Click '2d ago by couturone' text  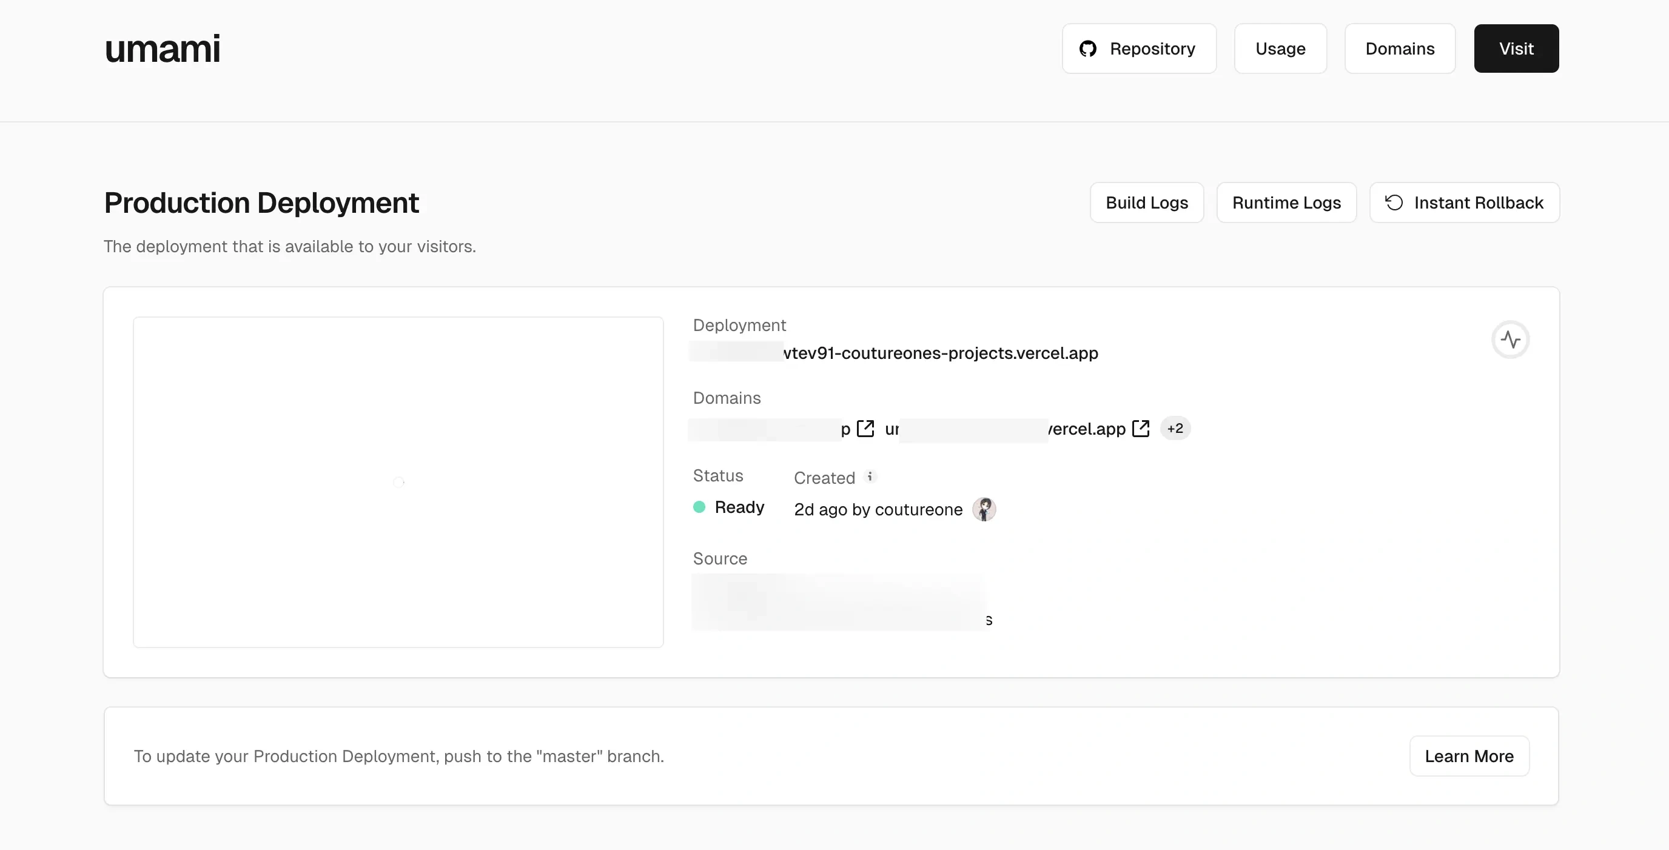point(878,510)
